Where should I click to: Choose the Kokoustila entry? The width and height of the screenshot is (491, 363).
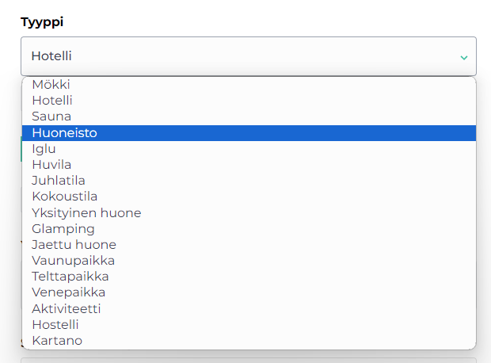(65, 197)
